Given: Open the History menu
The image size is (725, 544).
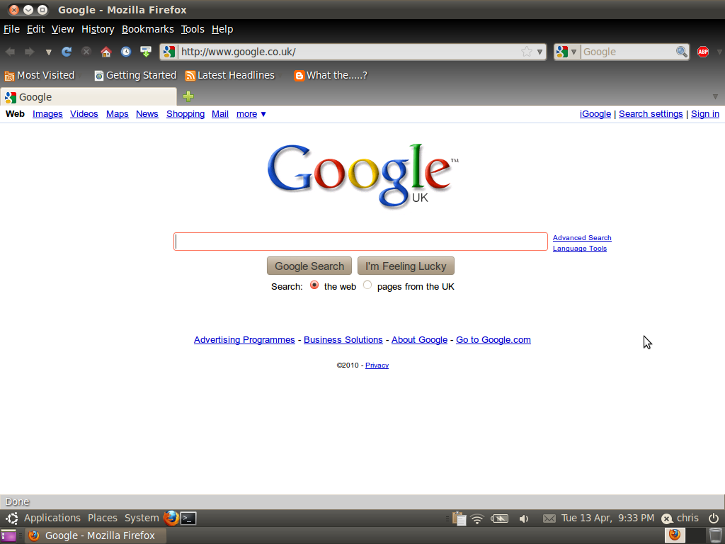Looking at the screenshot, I should click(x=98, y=29).
